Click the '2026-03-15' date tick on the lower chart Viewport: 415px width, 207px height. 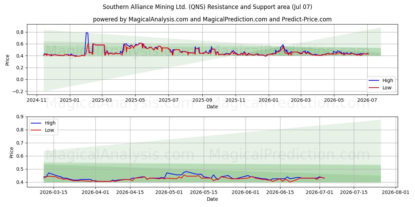tap(53, 193)
